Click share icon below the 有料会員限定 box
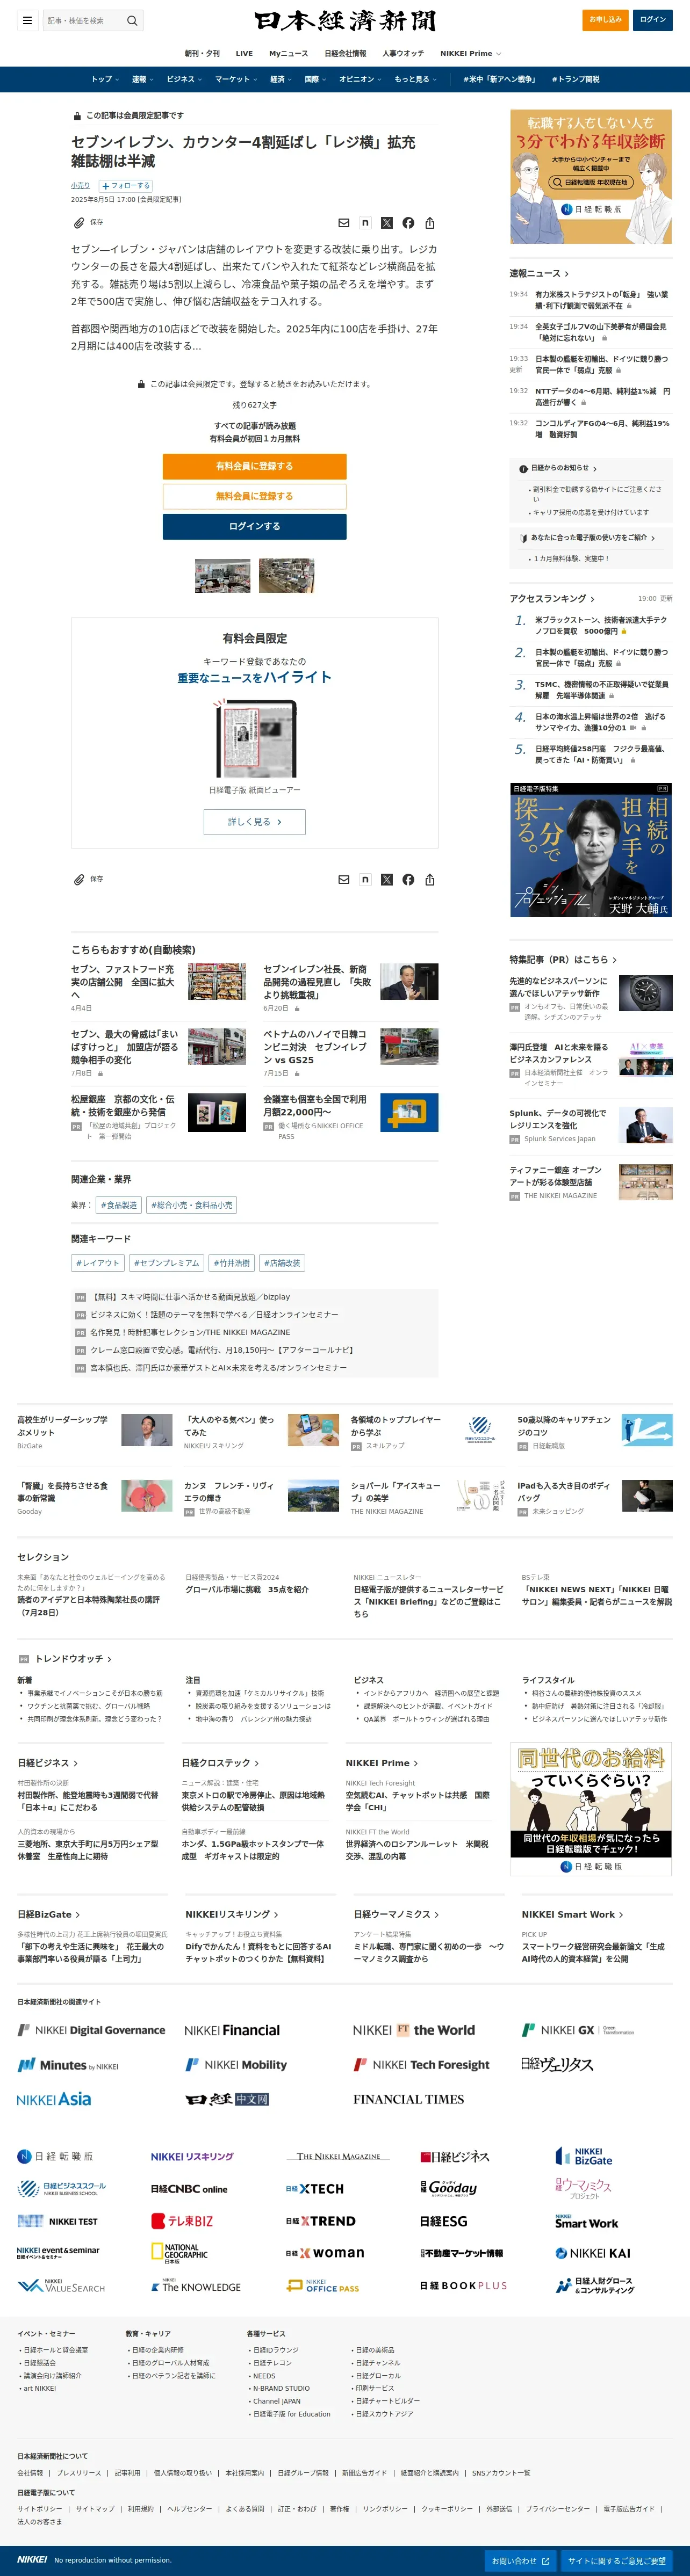690x2576 pixels. [x=430, y=880]
